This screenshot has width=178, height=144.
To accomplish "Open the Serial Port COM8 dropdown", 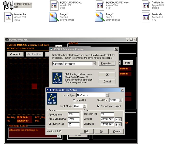I will tap(121, 100).
